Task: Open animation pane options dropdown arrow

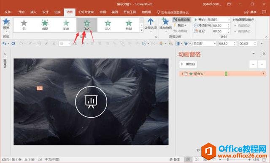Action: pyautogui.click(x=254, y=54)
